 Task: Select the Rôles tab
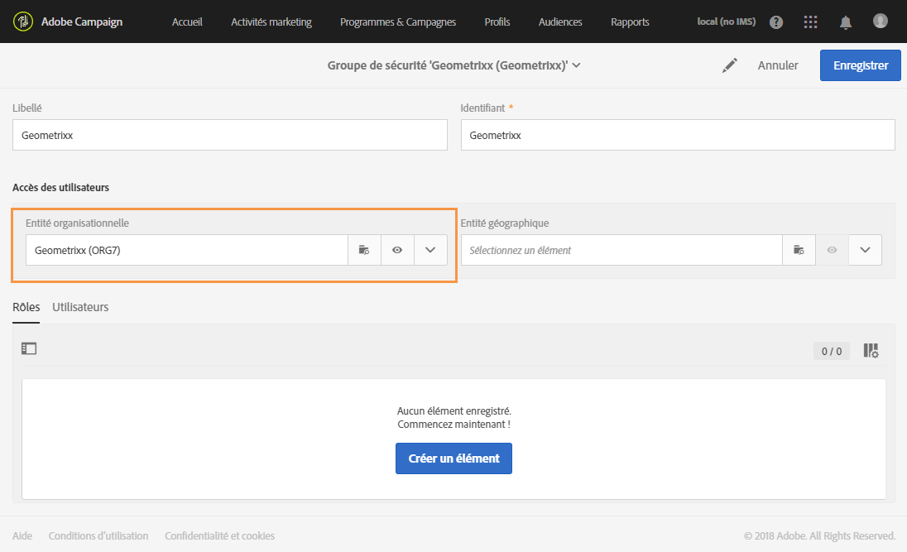26,307
